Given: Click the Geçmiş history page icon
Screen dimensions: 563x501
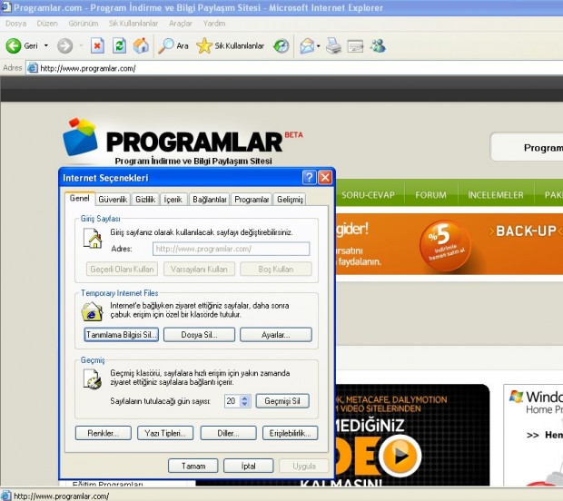Looking at the screenshot, I should pyautogui.click(x=93, y=379).
